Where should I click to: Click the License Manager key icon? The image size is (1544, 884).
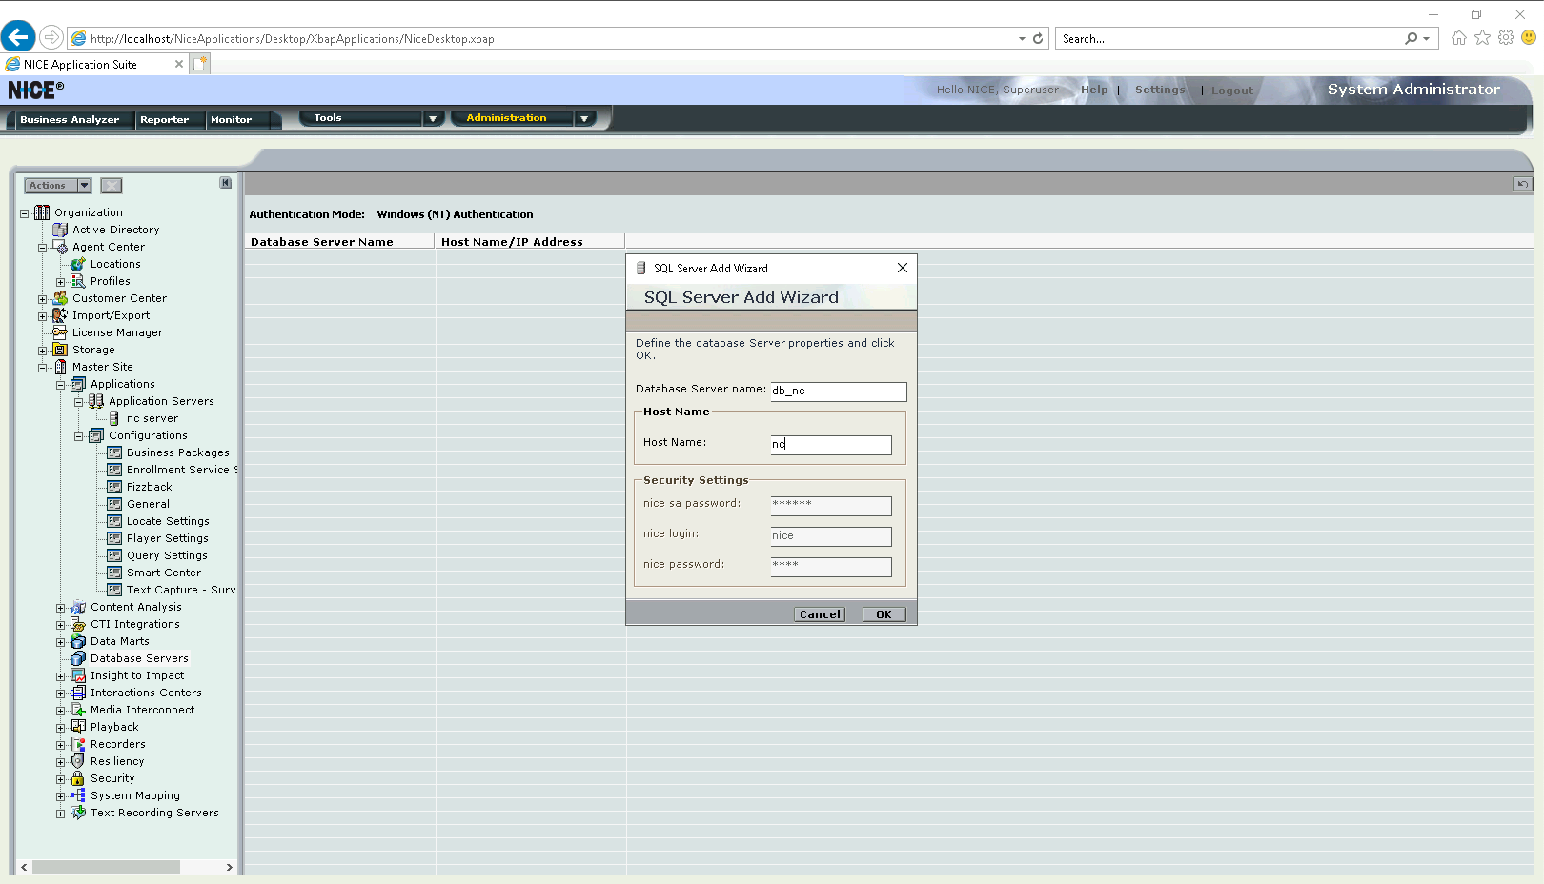coord(60,332)
